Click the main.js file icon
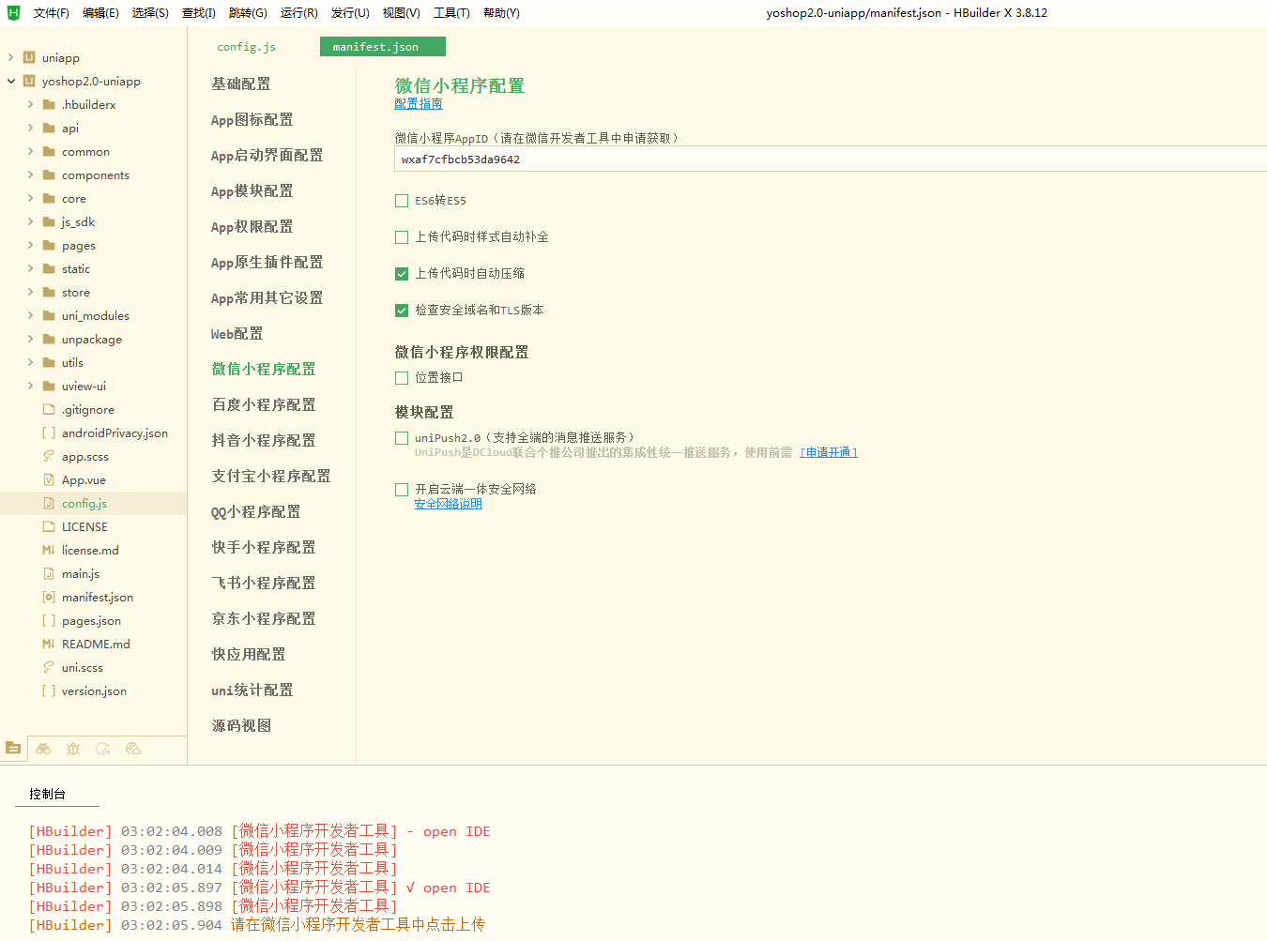Image resolution: width=1267 pixels, height=941 pixels. pos(49,573)
